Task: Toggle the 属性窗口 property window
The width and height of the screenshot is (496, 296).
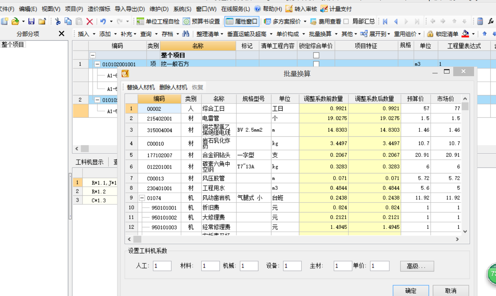Action: tap(242, 21)
